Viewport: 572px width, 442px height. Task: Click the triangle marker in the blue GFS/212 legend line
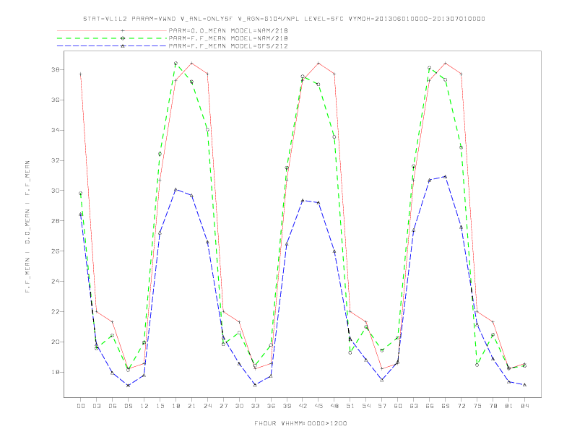pyautogui.click(x=123, y=46)
